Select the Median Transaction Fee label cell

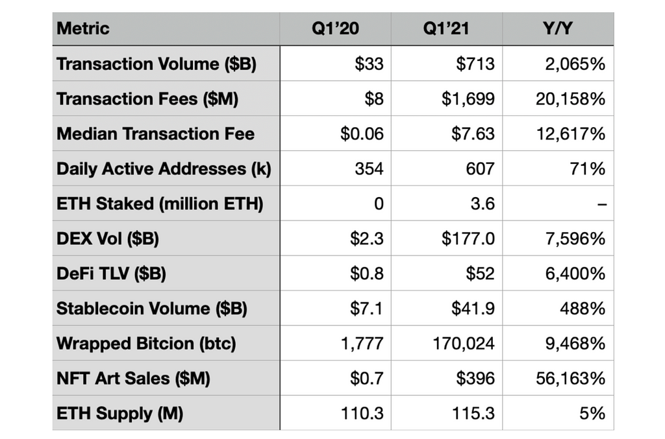coord(155,134)
